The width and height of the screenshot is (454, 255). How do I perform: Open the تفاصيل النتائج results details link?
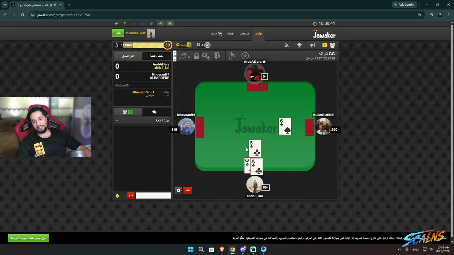coord(122,85)
